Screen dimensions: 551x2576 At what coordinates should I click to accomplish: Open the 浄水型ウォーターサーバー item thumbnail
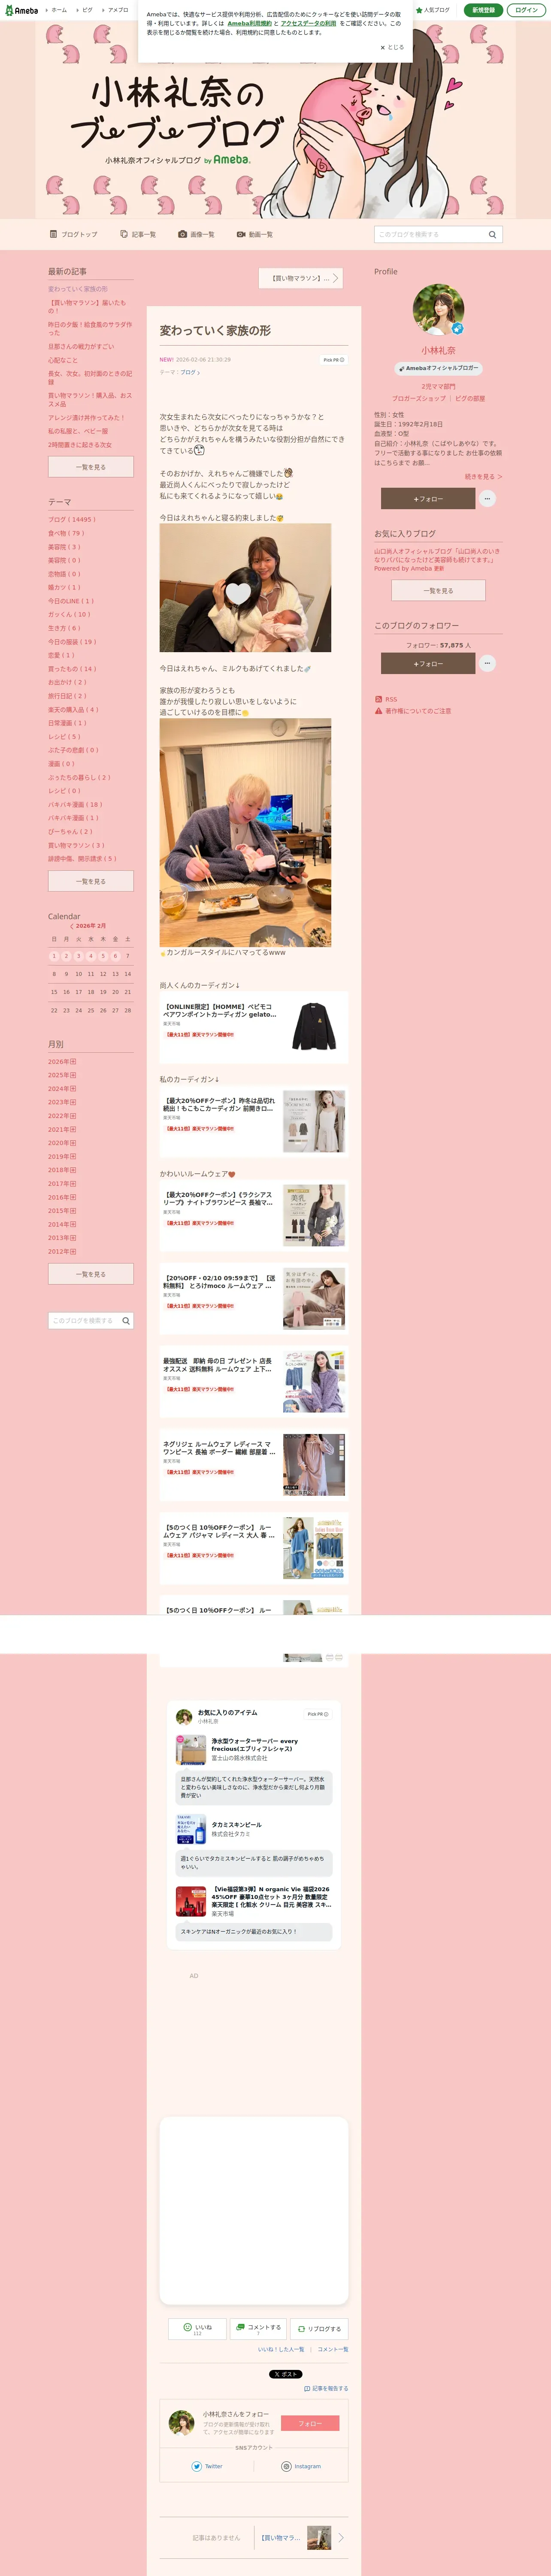[x=191, y=1749]
